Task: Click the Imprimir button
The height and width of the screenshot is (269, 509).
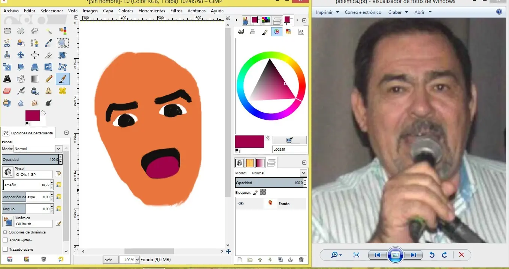Action: (324, 12)
